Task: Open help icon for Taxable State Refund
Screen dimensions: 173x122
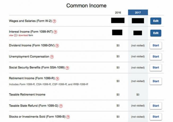Action: click(x=61, y=106)
